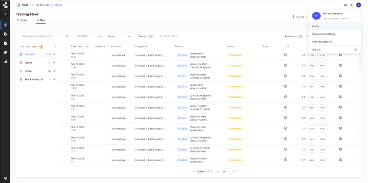Expand the Tennis chevron in Sport Types
Screen dimensions: 368x183
point(55,63)
